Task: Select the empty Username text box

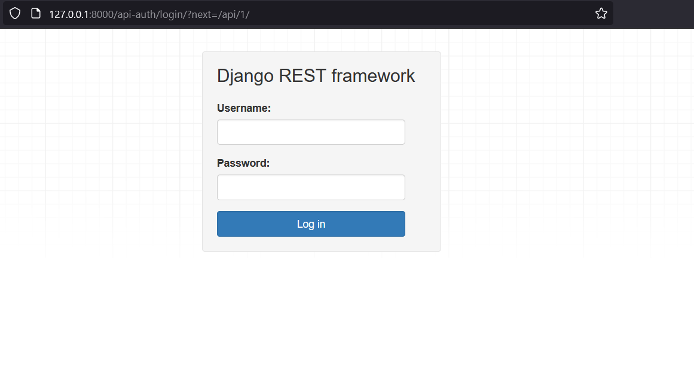Action: pyautogui.click(x=311, y=132)
